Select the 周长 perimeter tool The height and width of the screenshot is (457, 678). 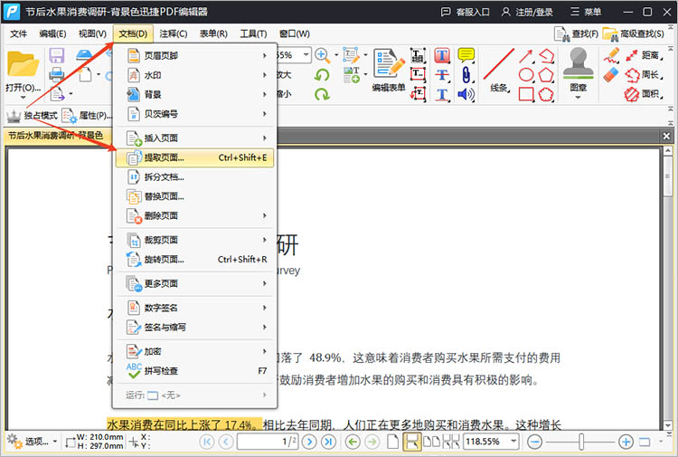[645, 75]
